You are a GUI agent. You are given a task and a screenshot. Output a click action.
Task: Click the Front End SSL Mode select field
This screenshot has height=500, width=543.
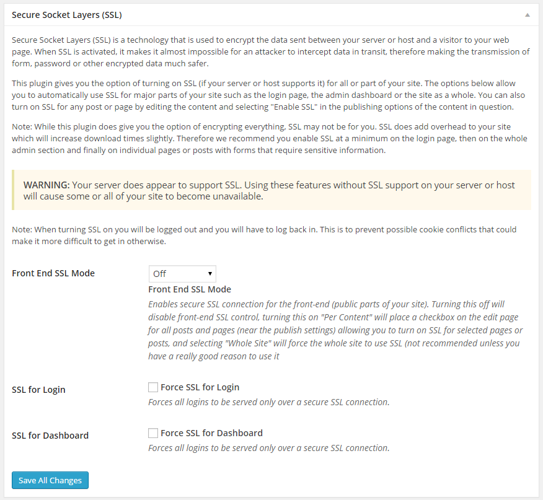[182, 273]
